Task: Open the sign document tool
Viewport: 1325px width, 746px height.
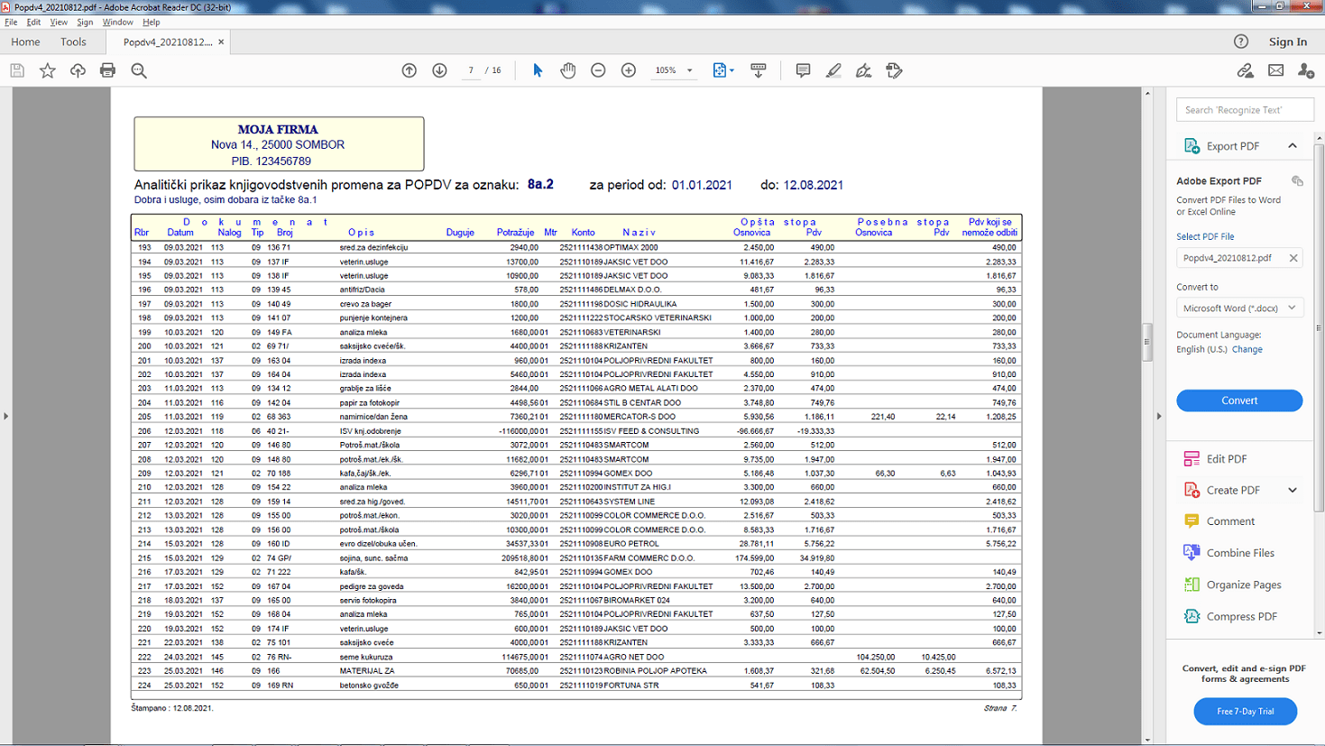Action: (864, 70)
